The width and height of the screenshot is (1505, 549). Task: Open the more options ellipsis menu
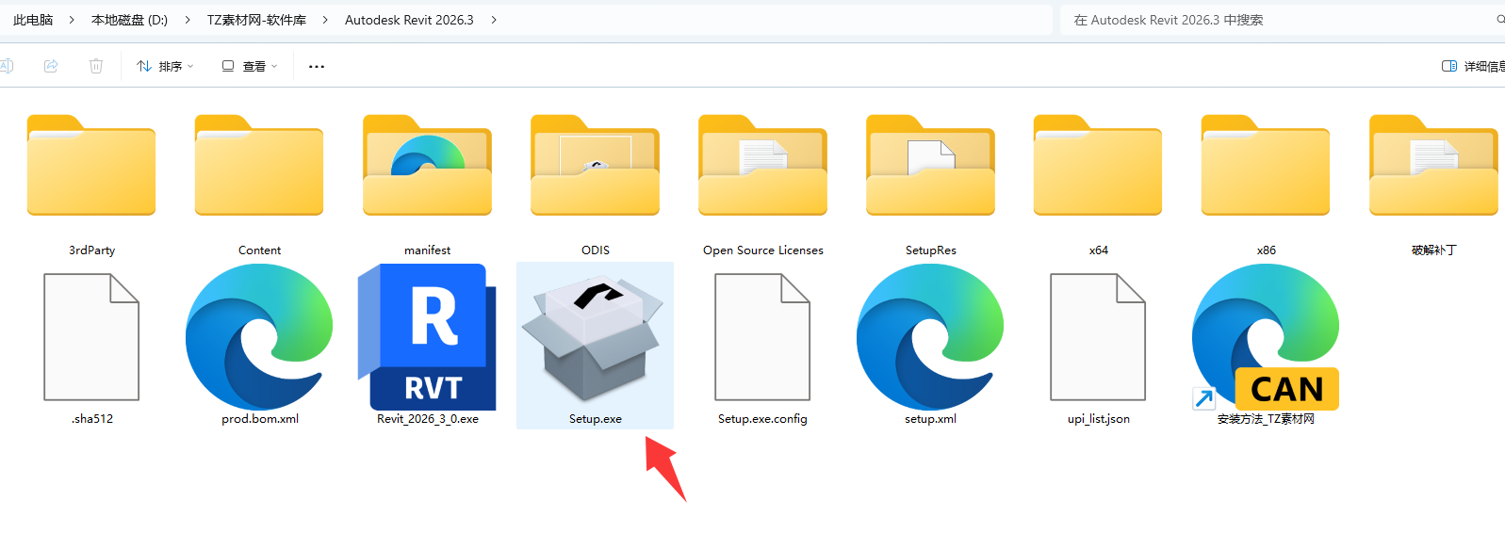[x=317, y=66]
